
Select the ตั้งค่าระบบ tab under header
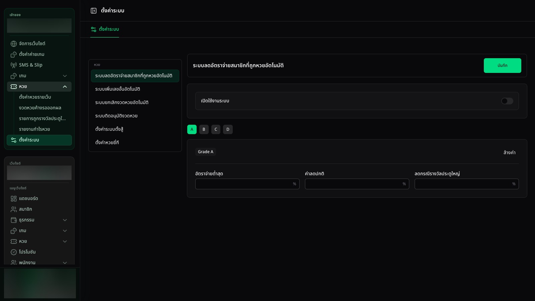(105, 29)
